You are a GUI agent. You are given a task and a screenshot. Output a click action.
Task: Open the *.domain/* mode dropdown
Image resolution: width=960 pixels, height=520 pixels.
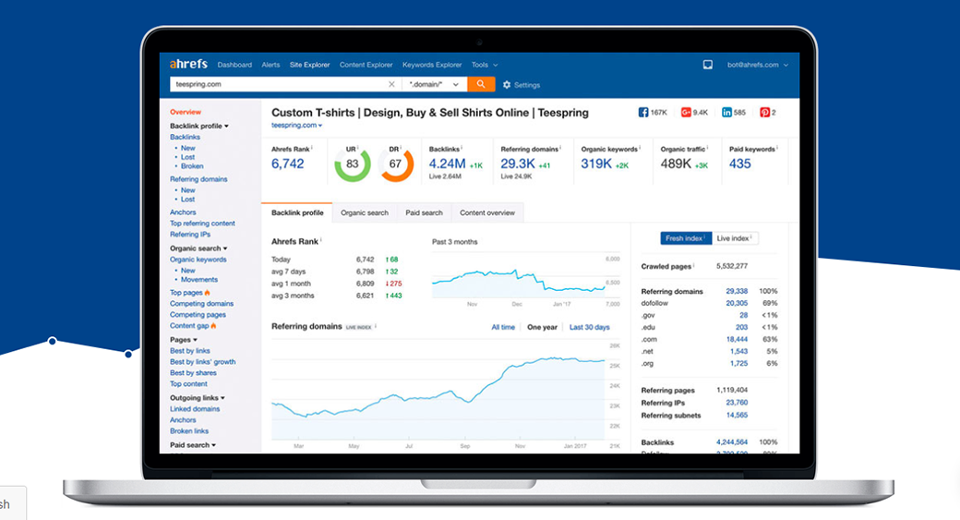[x=433, y=84]
